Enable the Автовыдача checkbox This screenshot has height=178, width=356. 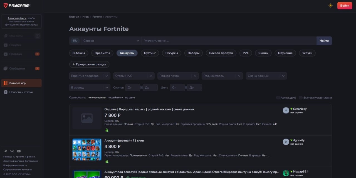tap(278, 98)
